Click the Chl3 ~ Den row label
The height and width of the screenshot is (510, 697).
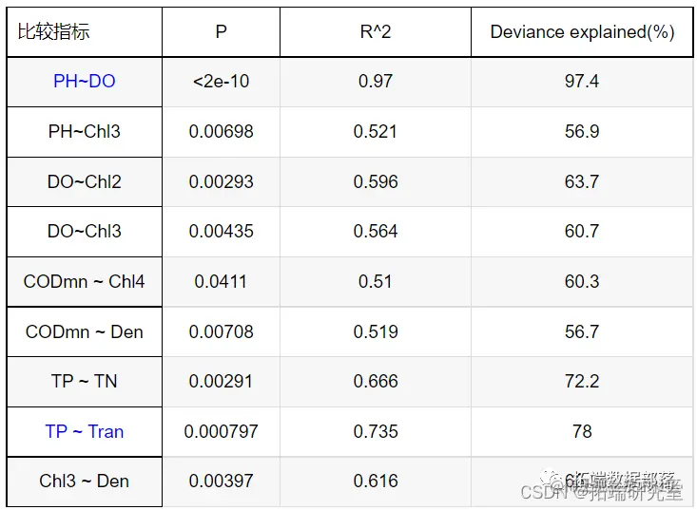pyautogui.click(x=85, y=482)
